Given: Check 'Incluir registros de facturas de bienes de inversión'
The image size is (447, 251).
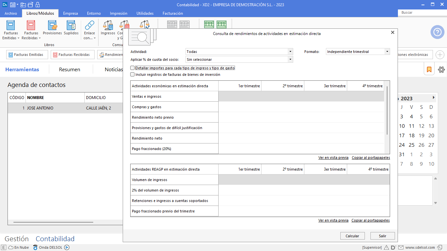Looking at the screenshot, I should pos(133,75).
